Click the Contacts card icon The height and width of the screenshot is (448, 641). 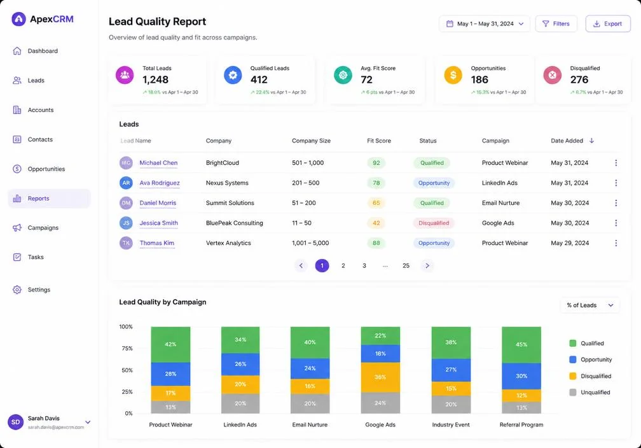click(x=17, y=139)
